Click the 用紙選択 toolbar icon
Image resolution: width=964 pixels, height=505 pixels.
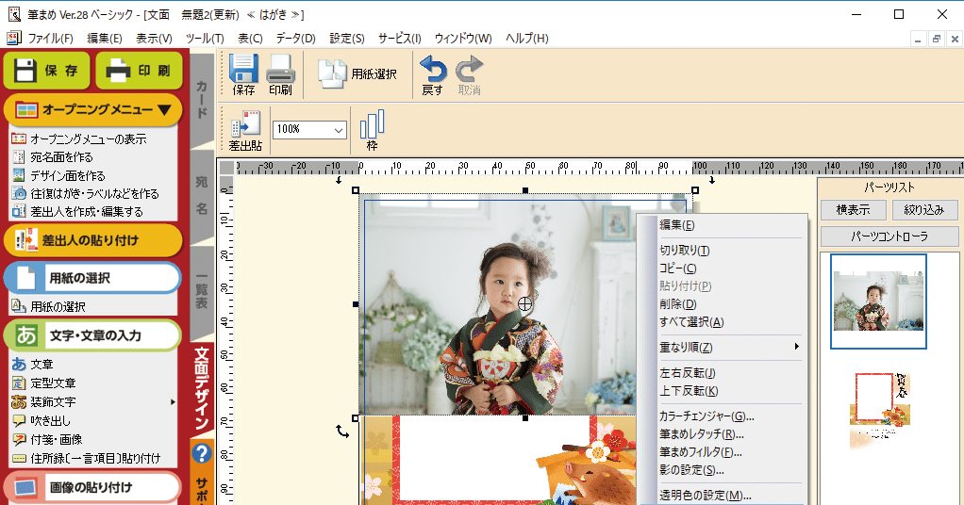click(x=357, y=74)
